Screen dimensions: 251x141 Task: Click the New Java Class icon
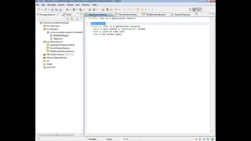tap(94, 9)
